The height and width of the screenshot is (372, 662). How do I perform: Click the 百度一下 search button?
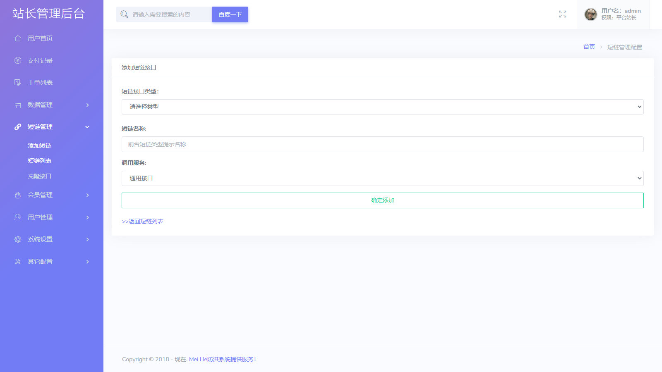230,14
